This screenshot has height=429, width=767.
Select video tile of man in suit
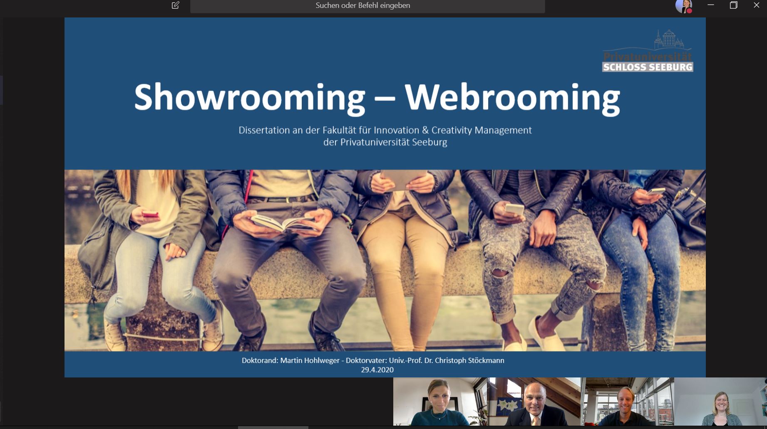pos(534,402)
